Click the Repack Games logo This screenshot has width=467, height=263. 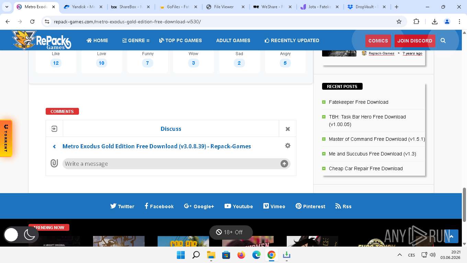pos(42,40)
